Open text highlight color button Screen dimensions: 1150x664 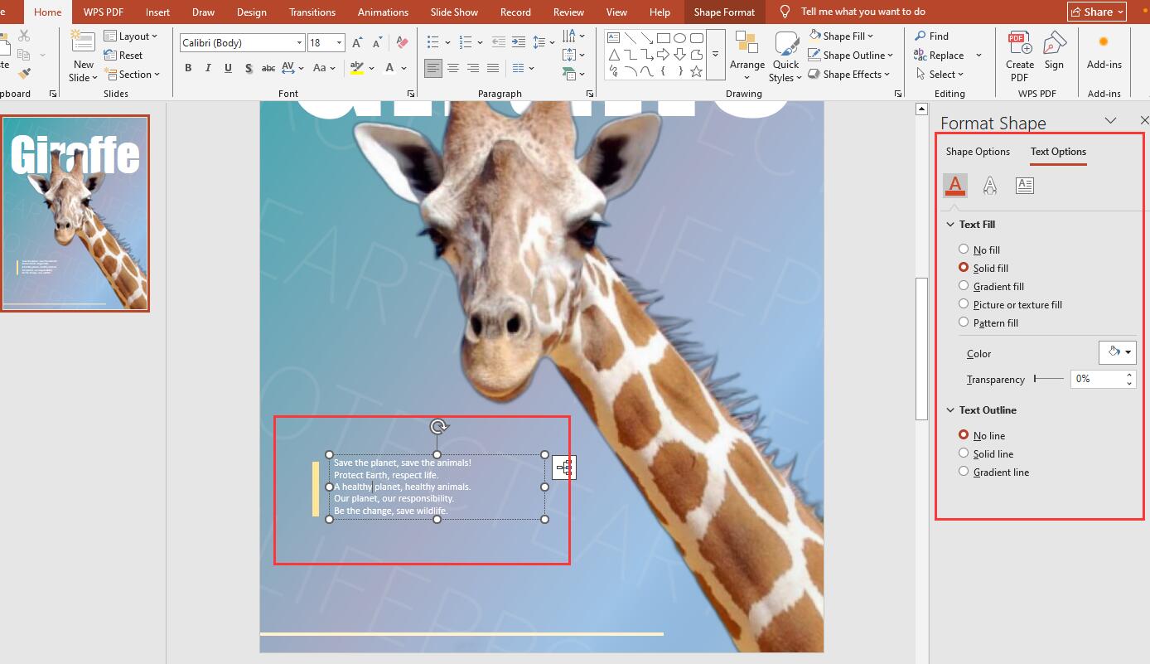click(x=357, y=68)
